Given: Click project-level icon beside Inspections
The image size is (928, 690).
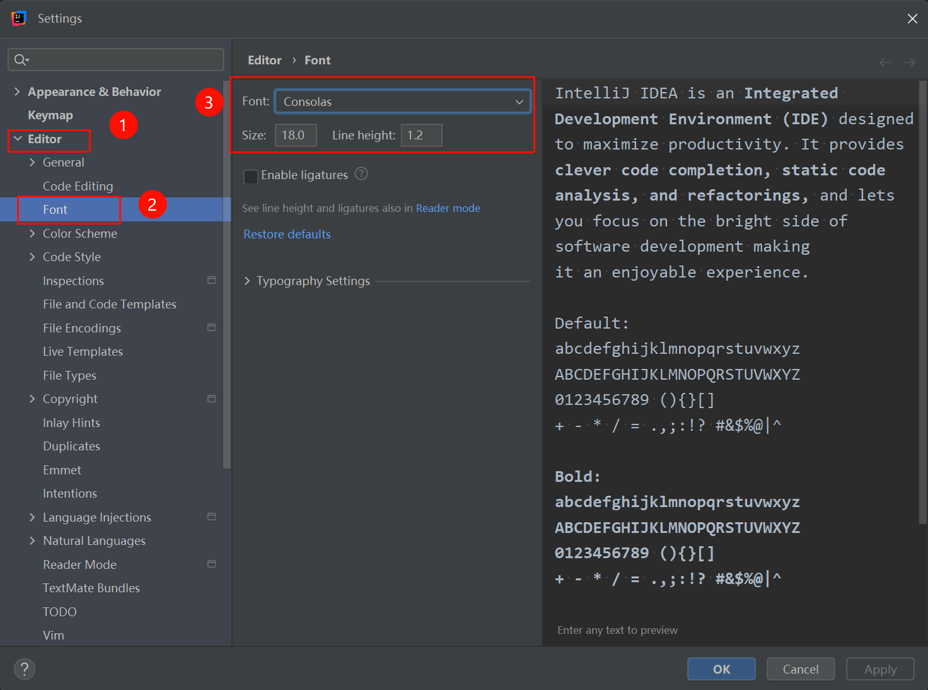Looking at the screenshot, I should click(x=212, y=280).
